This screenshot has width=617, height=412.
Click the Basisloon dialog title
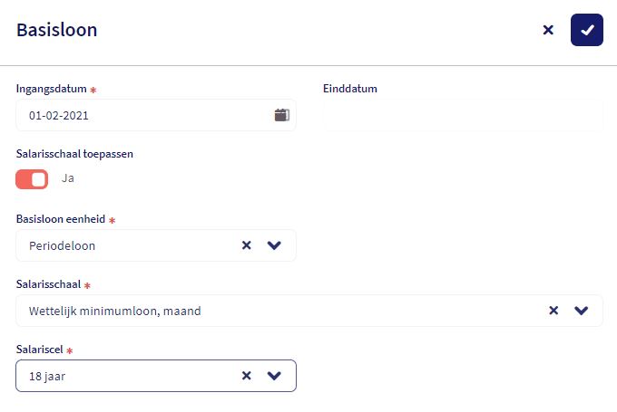point(57,30)
